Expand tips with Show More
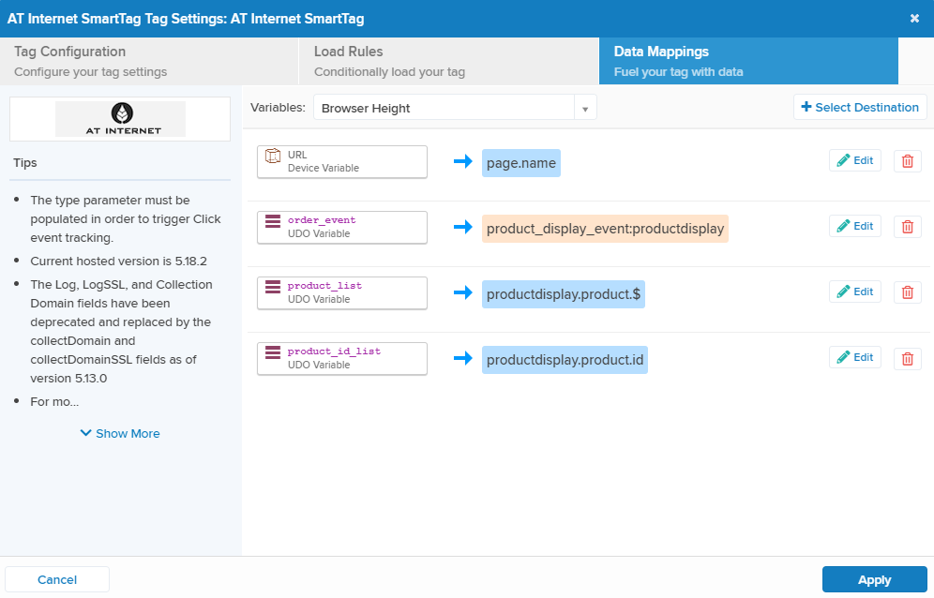 pos(120,433)
